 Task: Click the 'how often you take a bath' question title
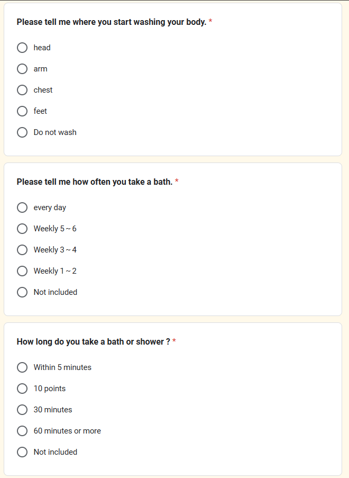tap(94, 182)
